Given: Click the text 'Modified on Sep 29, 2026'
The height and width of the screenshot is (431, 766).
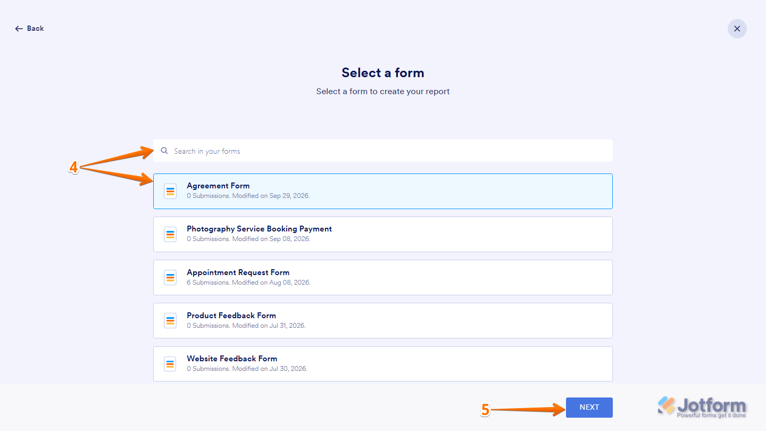Looking at the screenshot, I should click(270, 196).
